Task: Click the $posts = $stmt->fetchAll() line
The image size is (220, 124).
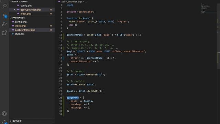Action: pos(85,91)
